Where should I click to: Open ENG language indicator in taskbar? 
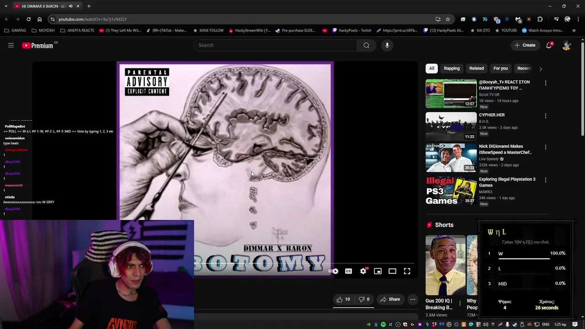click(546, 324)
